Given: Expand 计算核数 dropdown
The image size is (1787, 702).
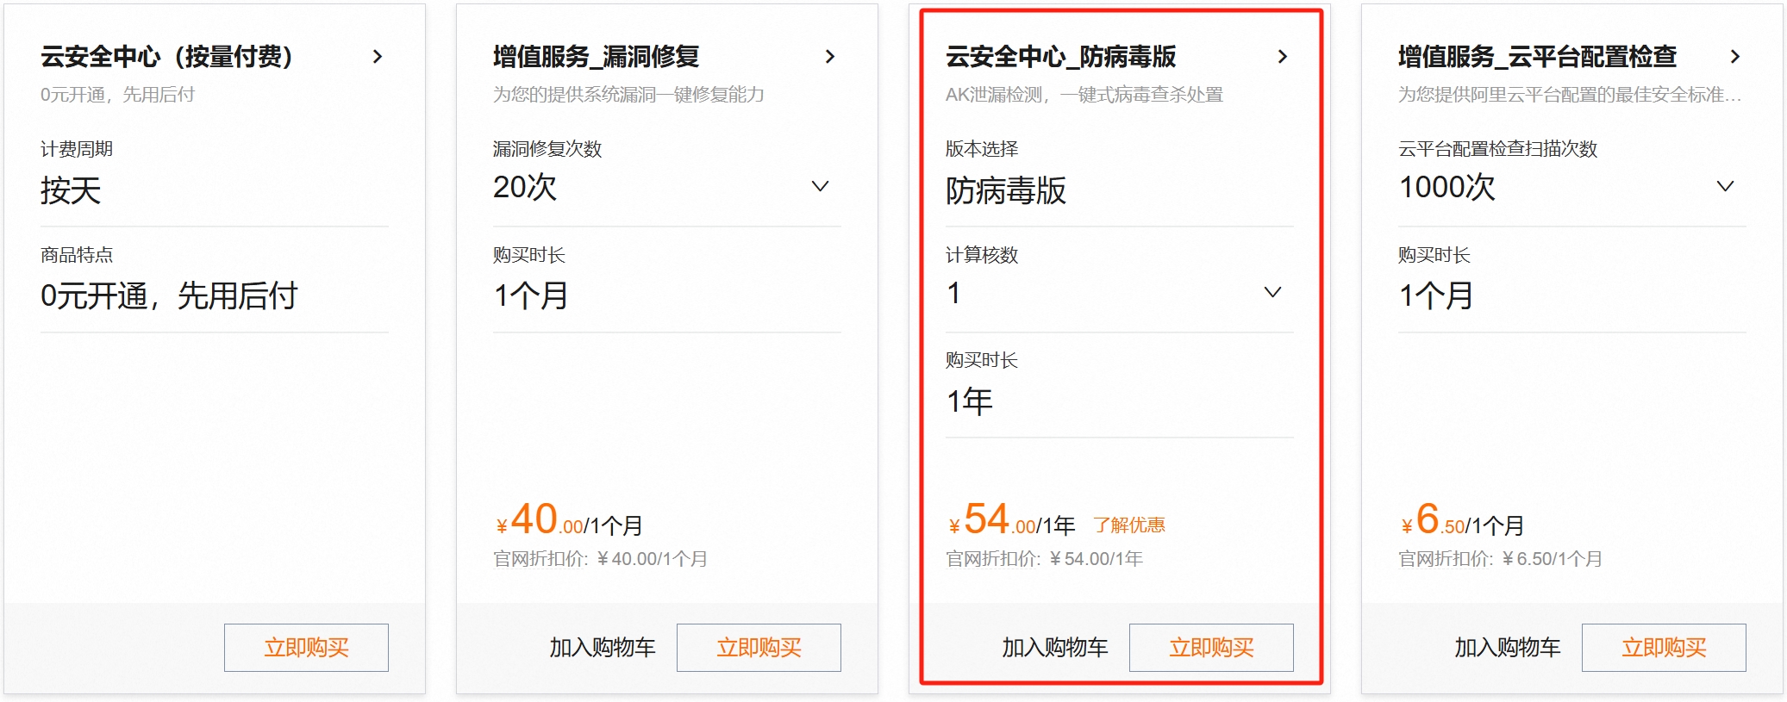Looking at the screenshot, I should coord(1272,293).
